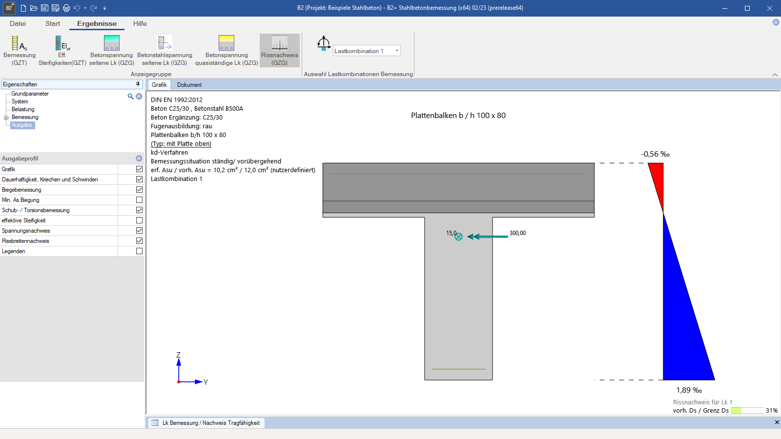Switch to the Start ribbon tab
The image size is (781, 439).
click(x=53, y=23)
